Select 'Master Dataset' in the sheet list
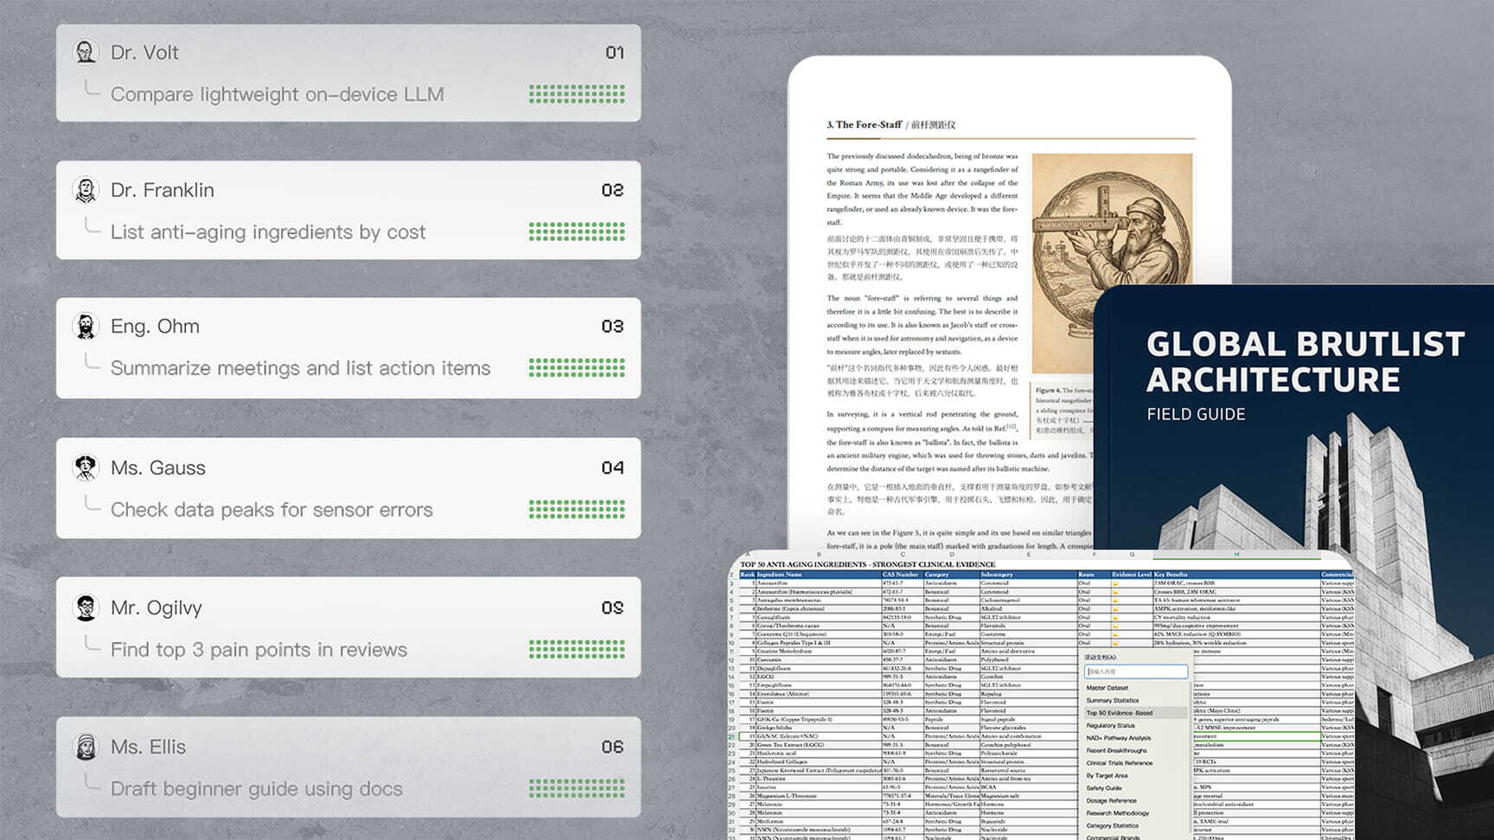This screenshot has width=1494, height=840. (1108, 688)
